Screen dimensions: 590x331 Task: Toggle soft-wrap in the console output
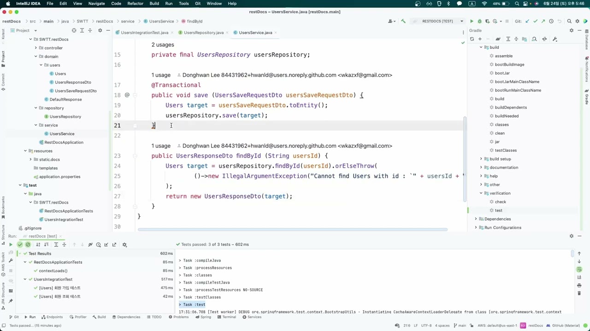pos(579,269)
